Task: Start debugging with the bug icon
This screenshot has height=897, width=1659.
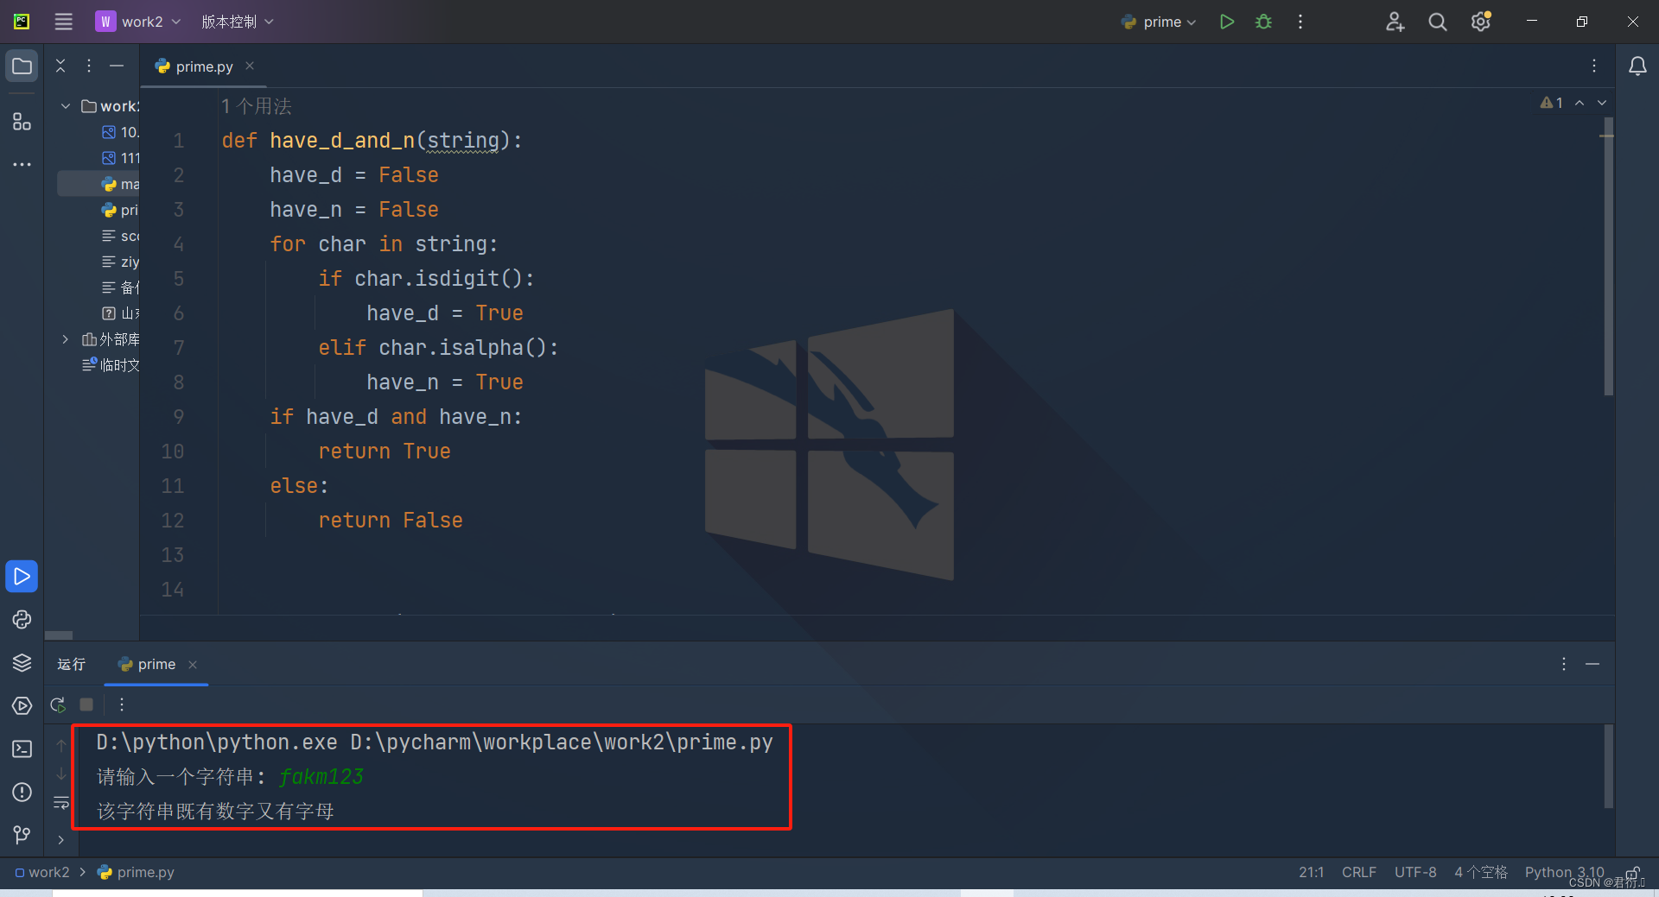Action: [1263, 22]
